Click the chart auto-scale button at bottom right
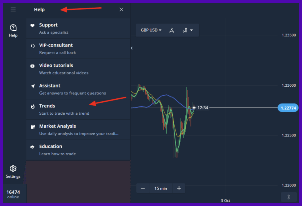The height and width of the screenshot is (206, 302). (x=289, y=197)
